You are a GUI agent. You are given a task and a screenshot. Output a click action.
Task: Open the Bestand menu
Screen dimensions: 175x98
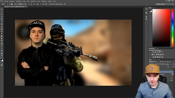pyautogui.click(x=6, y=1)
